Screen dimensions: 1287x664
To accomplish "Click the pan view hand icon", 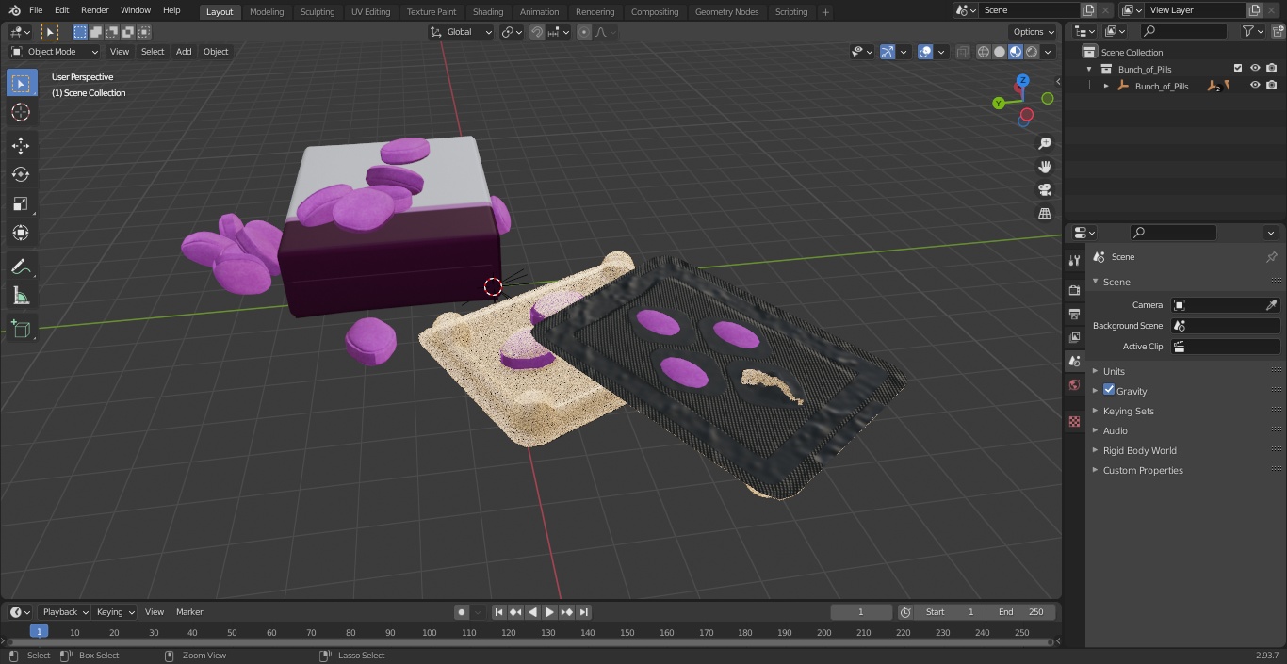I will (1044, 167).
